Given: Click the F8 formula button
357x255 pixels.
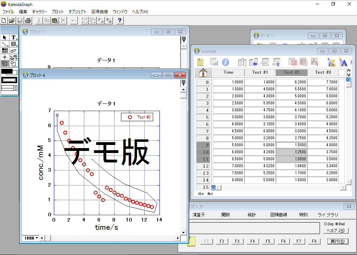Looking at the screenshot, I should 314,241.
